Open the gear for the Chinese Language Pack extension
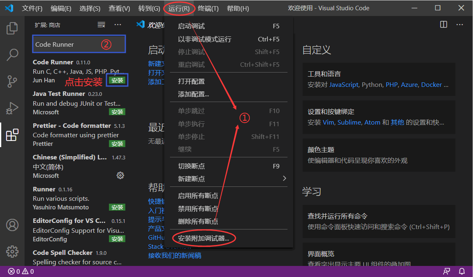 pos(120,175)
